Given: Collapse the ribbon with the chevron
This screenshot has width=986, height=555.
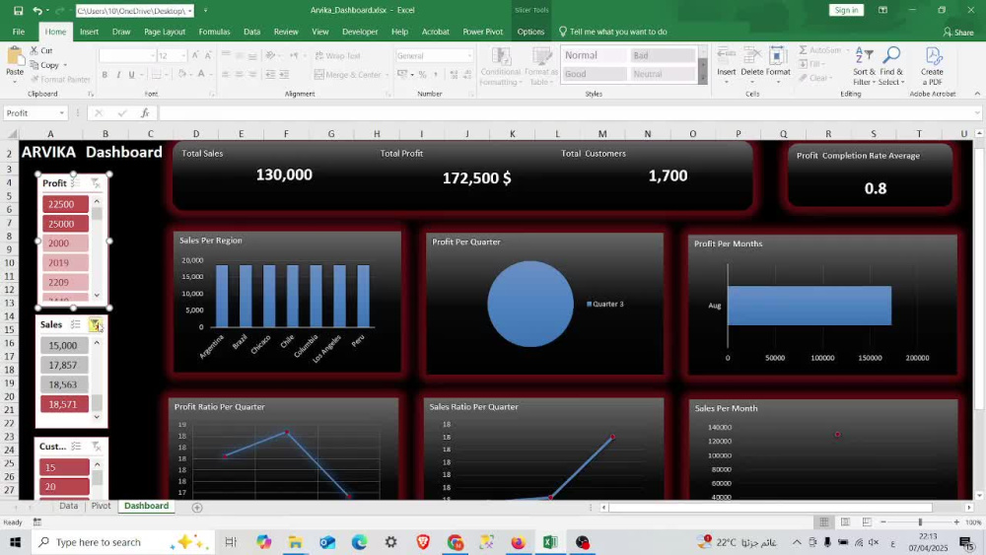Looking at the screenshot, I should 976,94.
